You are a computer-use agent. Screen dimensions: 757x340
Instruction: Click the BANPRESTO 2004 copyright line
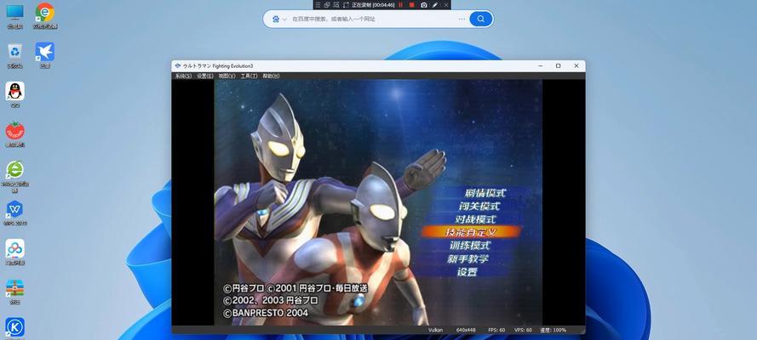pos(266,313)
